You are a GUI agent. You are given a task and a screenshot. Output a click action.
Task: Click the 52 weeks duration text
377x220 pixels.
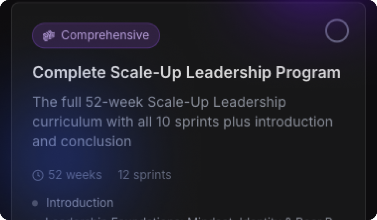[x=75, y=175]
